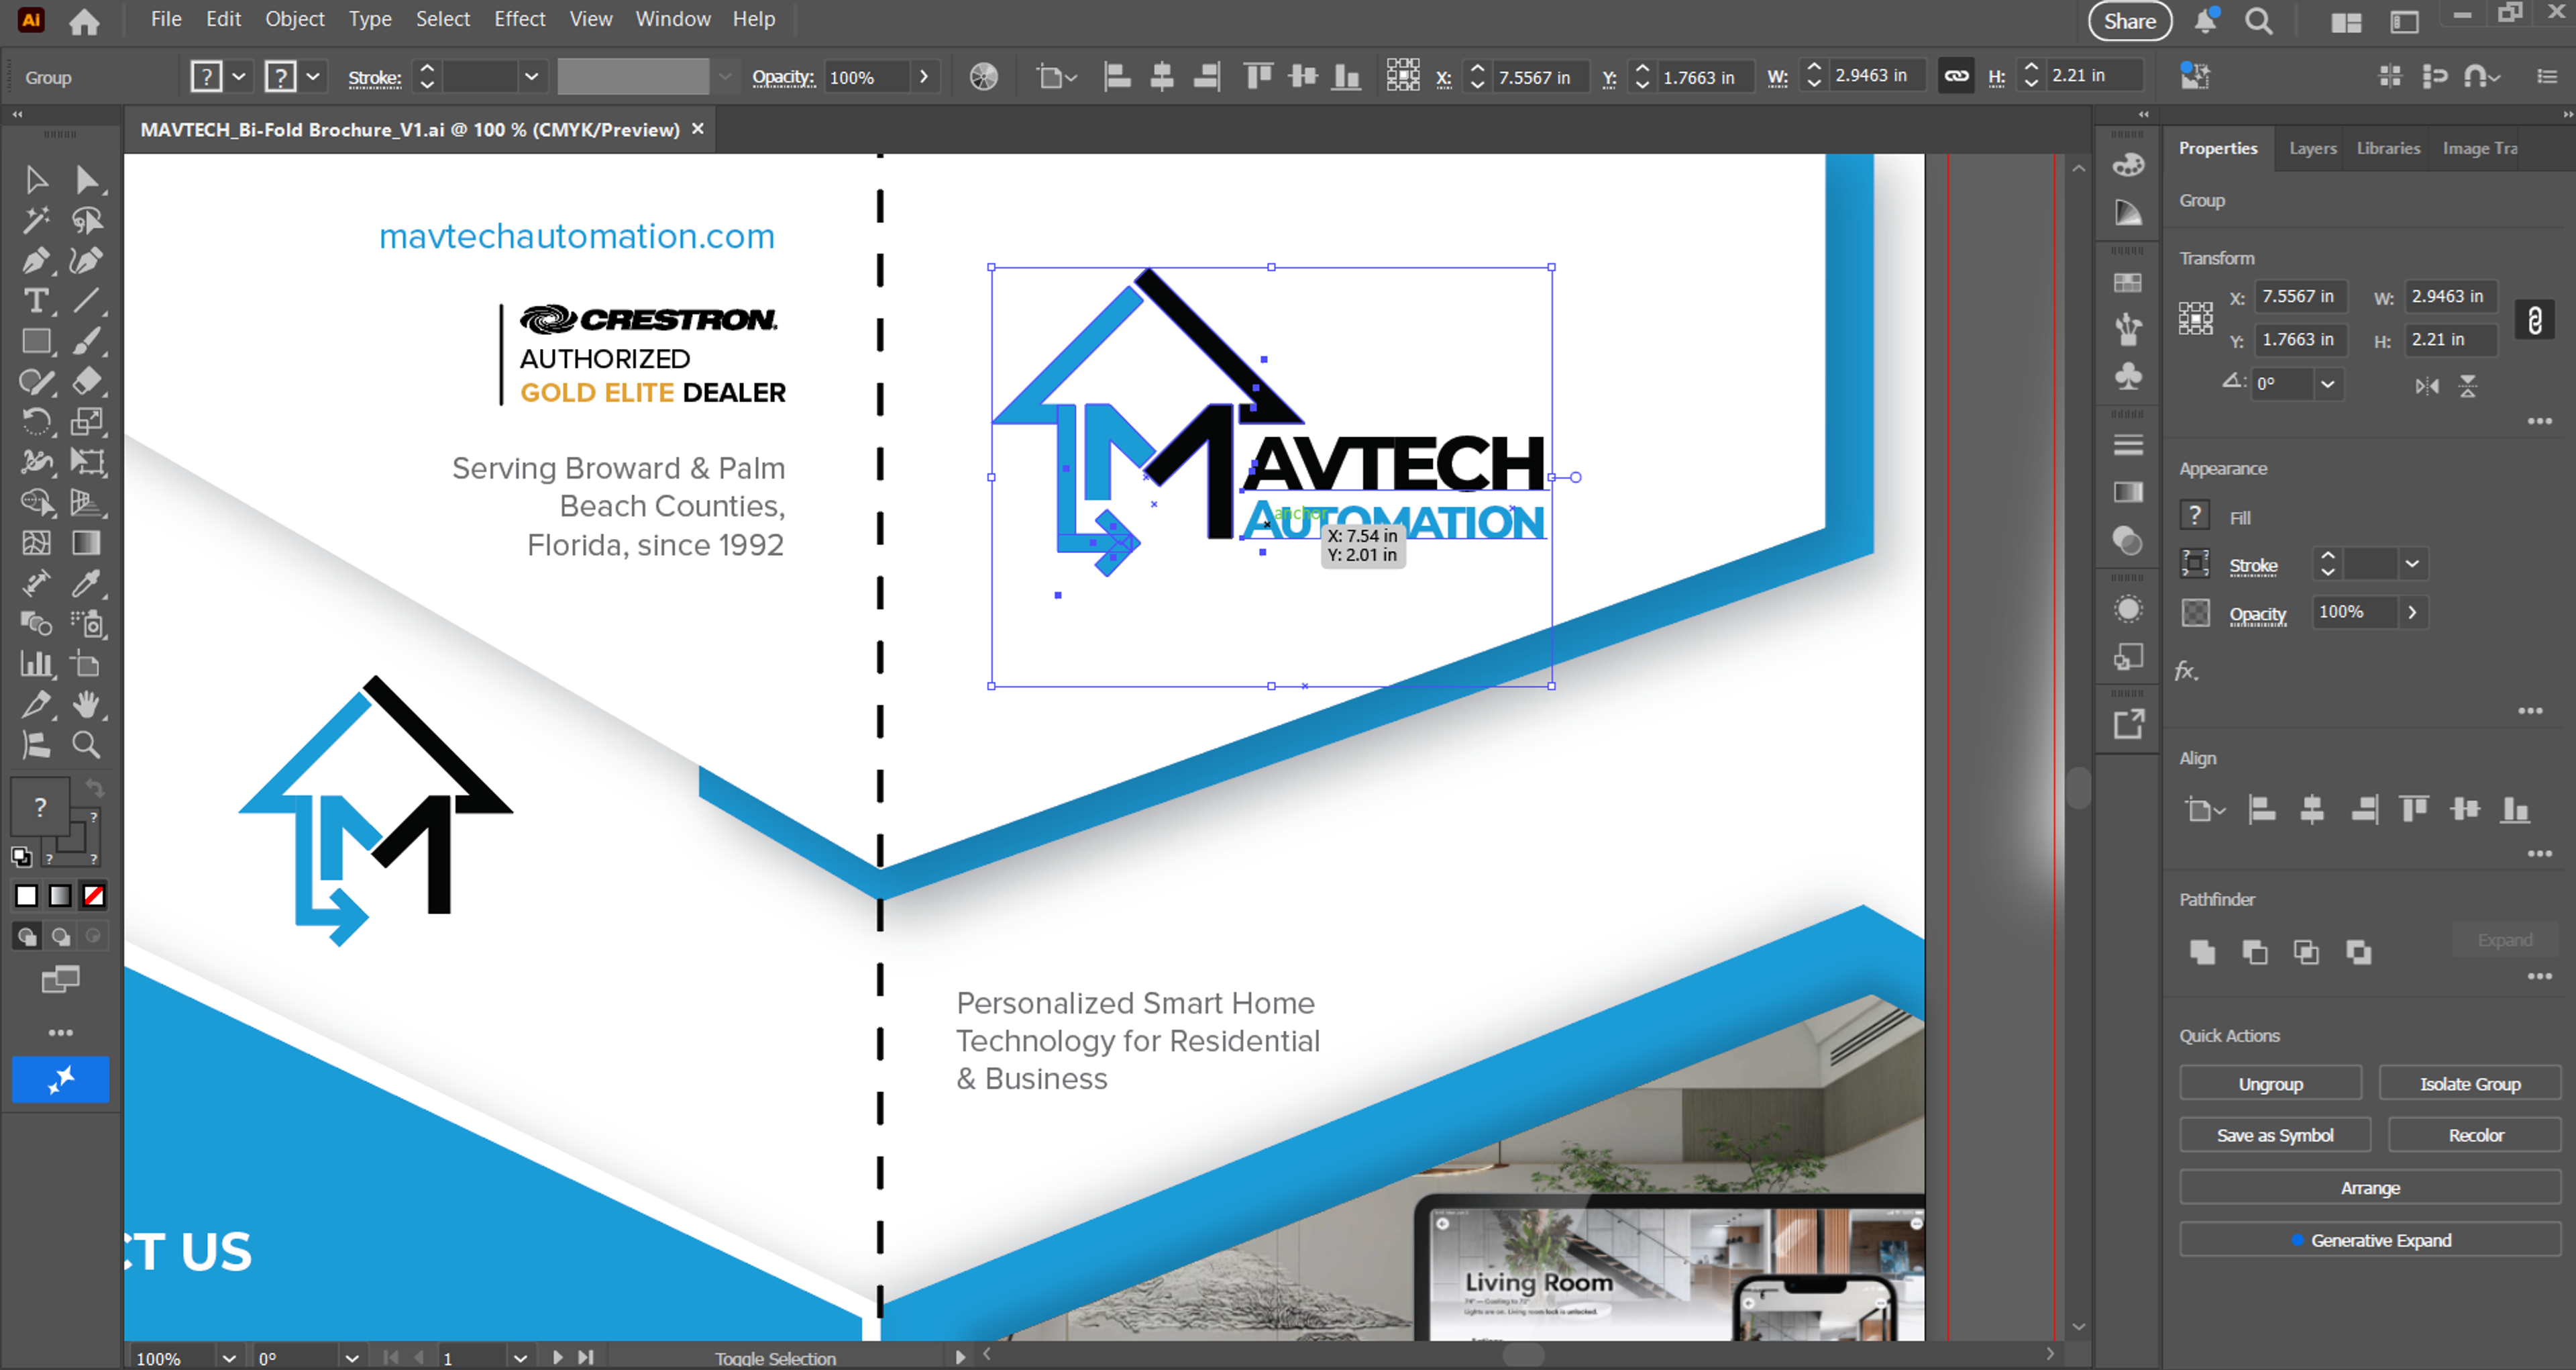This screenshot has width=2576, height=1370.
Task: Select the Selection tool arrow
Action: tap(36, 180)
